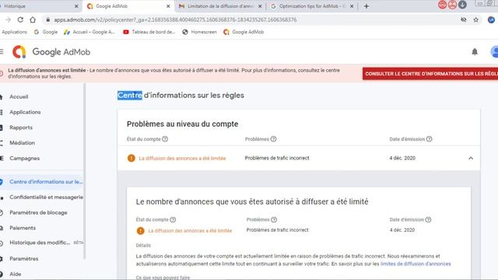Reload the page with the refresh icon
498x280 pixels.
point(20,19)
